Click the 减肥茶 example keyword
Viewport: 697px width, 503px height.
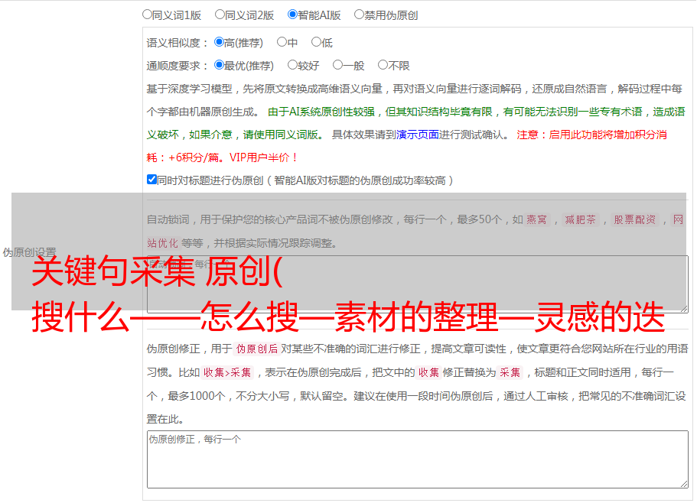click(x=580, y=219)
